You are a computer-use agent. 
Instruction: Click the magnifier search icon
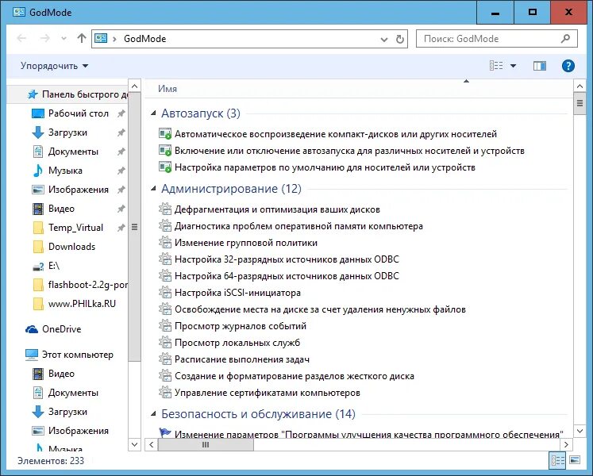(x=565, y=39)
